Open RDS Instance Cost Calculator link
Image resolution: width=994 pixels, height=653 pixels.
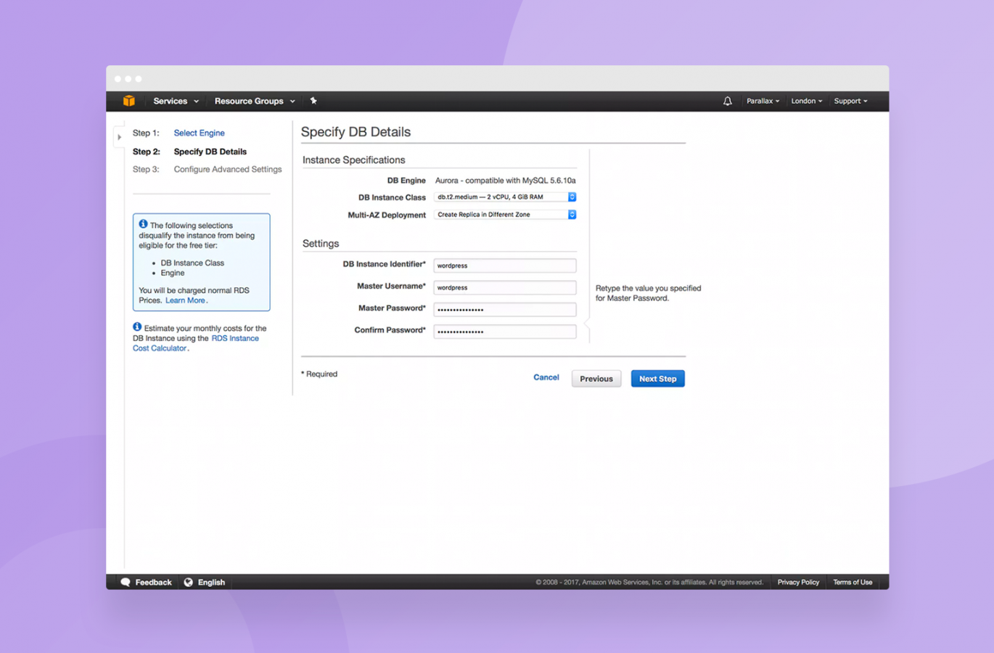[196, 343]
